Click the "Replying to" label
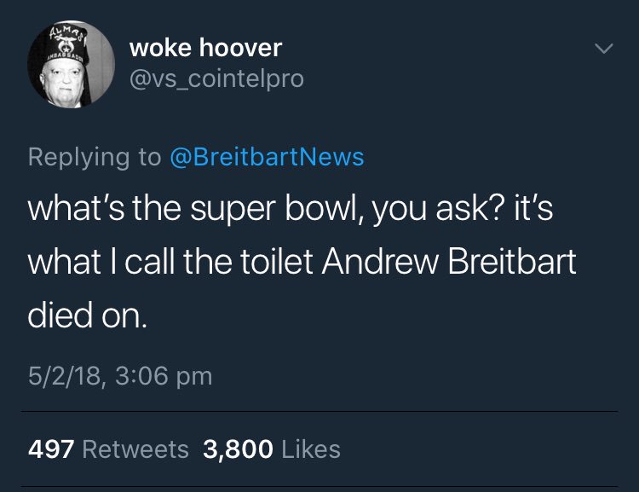This screenshot has height=492, width=639. (x=95, y=158)
